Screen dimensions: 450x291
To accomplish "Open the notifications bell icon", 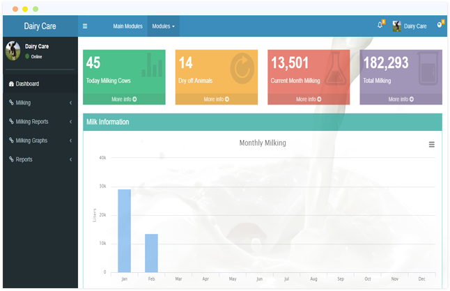I will click(380, 25).
